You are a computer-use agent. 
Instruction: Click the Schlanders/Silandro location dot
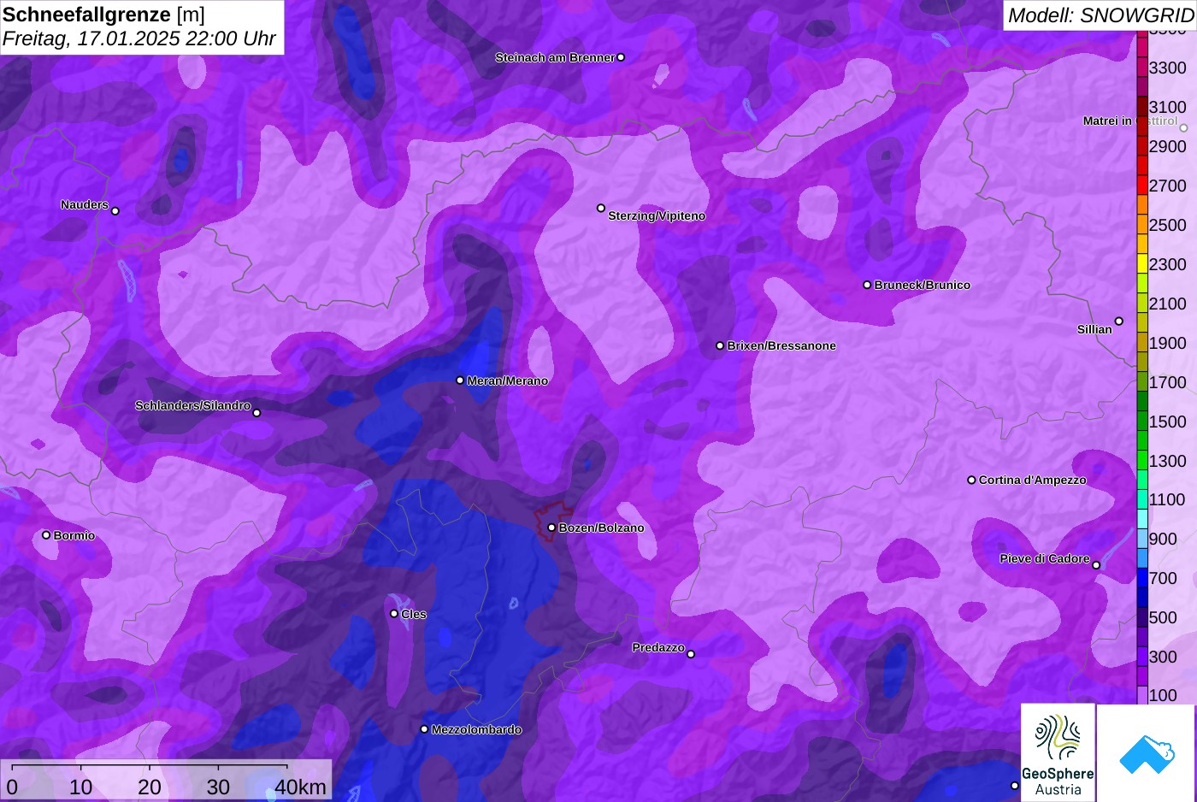point(256,413)
